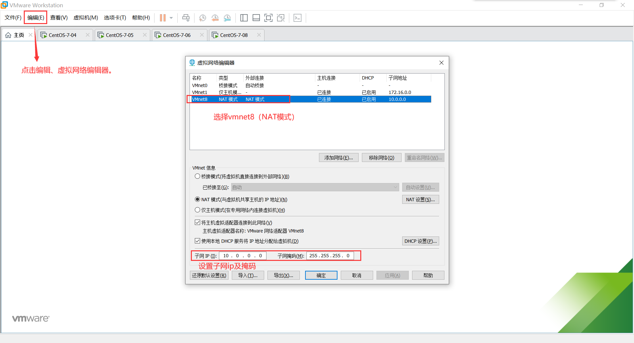Image resolution: width=634 pixels, height=343 pixels.
Task: Click the 子网掩码 input field
Action: point(330,256)
